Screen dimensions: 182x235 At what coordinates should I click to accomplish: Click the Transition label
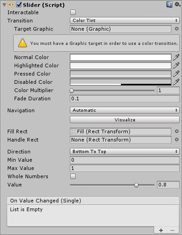pos(20,21)
